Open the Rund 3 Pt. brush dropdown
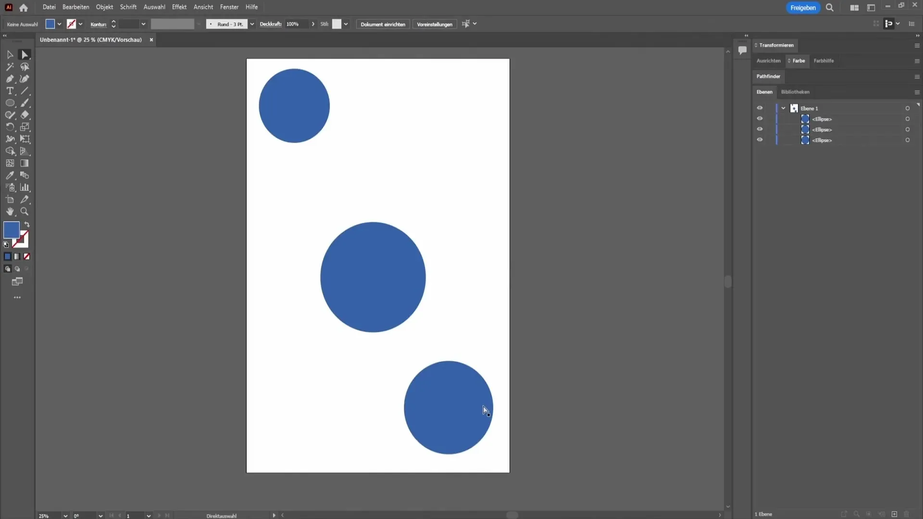This screenshot has width=923, height=519. [x=252, y=24]
